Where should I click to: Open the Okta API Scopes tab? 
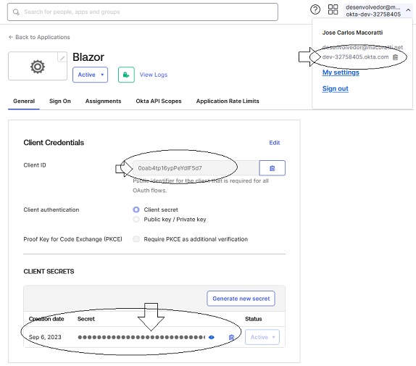(x=159, y=101)
